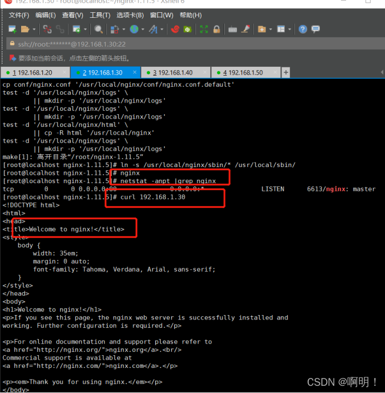
Task: Click the grey Reconnect chain icon
Action: coord(60,30)
